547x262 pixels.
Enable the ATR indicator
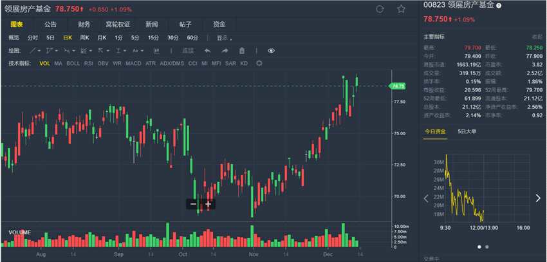point(151,64)
